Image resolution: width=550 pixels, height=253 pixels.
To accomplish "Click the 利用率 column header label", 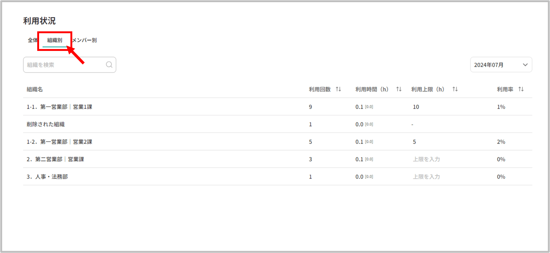I will (x=505, y=89).
